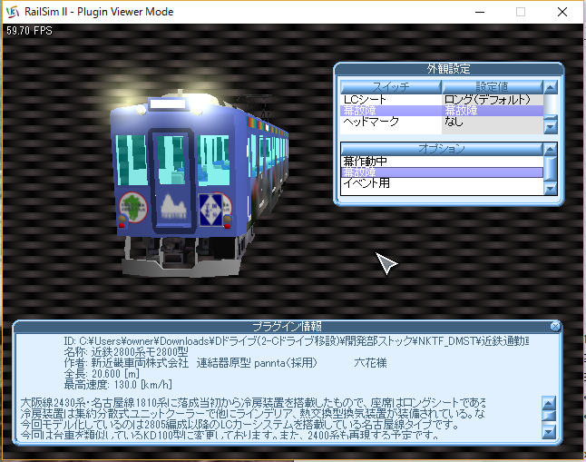Screen dimensions: 586x462
Task: Click the スイッチ column header
Action: (391, 87)
